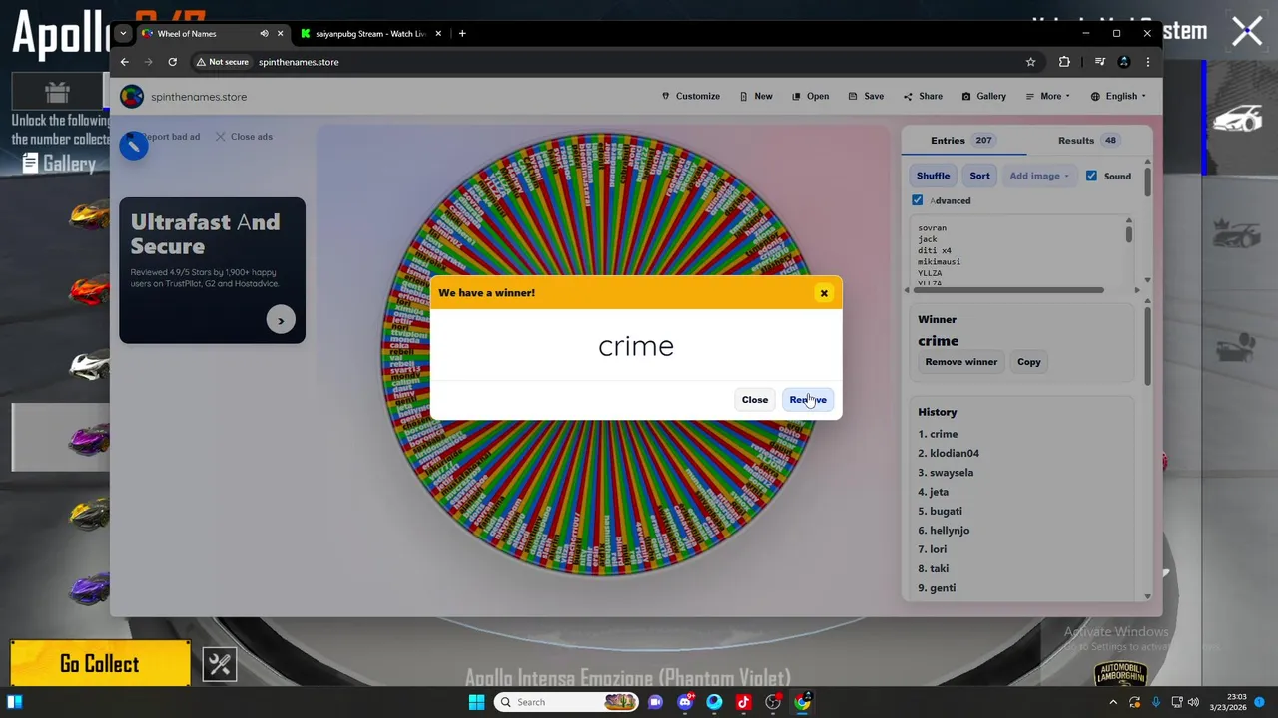Open the Chrome three-dot menu
Screen dimensions: 1278x718
[x=1148, y=62]
